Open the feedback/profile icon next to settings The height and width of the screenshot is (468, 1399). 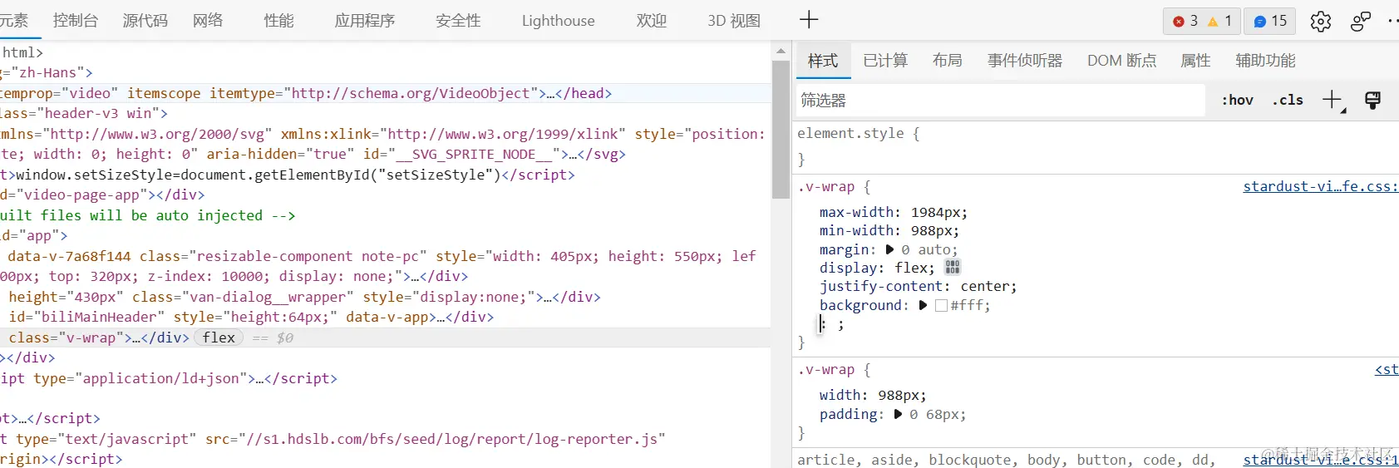click(1361, 22)
